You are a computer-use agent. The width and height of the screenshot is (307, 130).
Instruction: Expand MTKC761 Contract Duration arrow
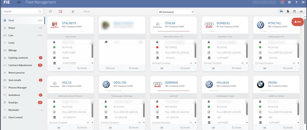(x=298, y=63)
